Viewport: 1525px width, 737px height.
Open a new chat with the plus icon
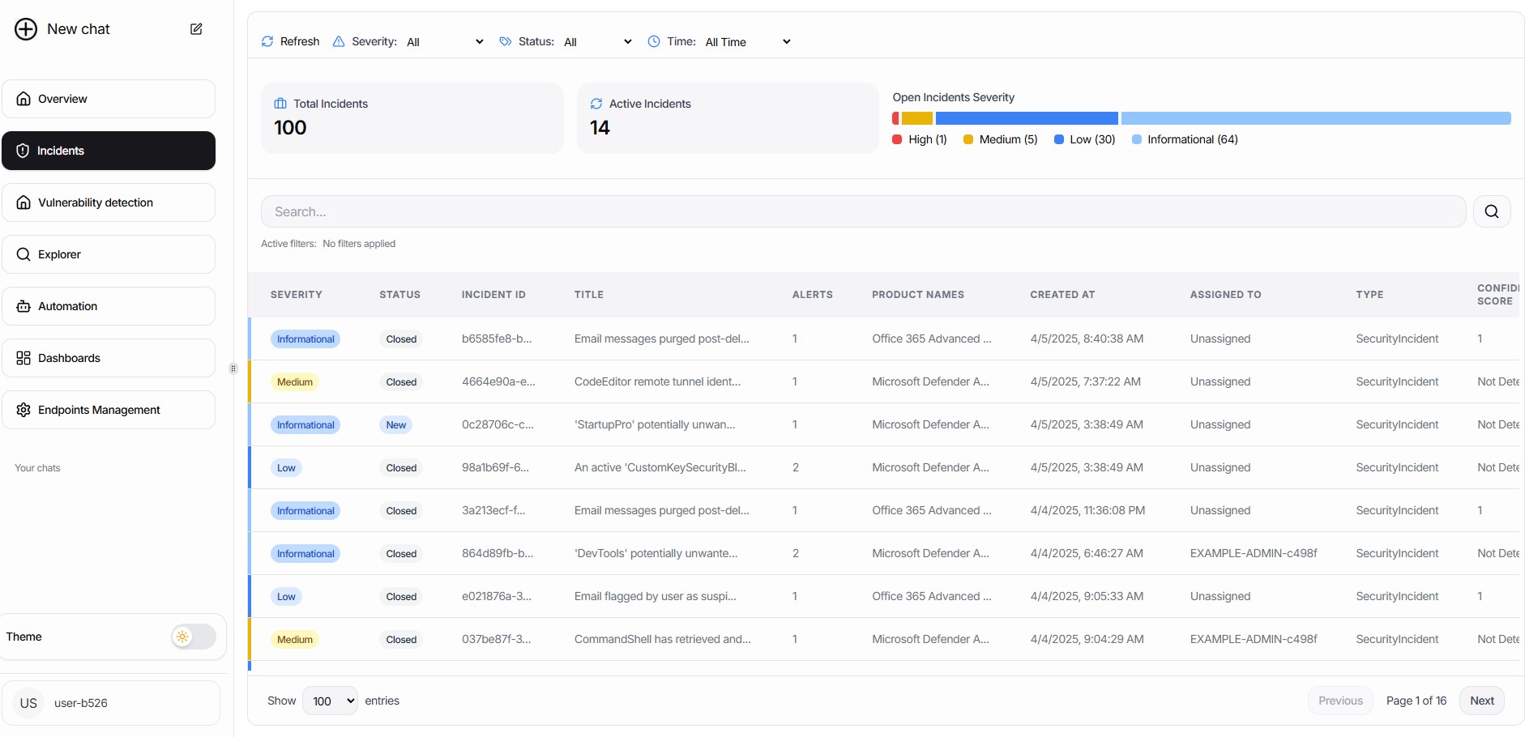(26, 28)
